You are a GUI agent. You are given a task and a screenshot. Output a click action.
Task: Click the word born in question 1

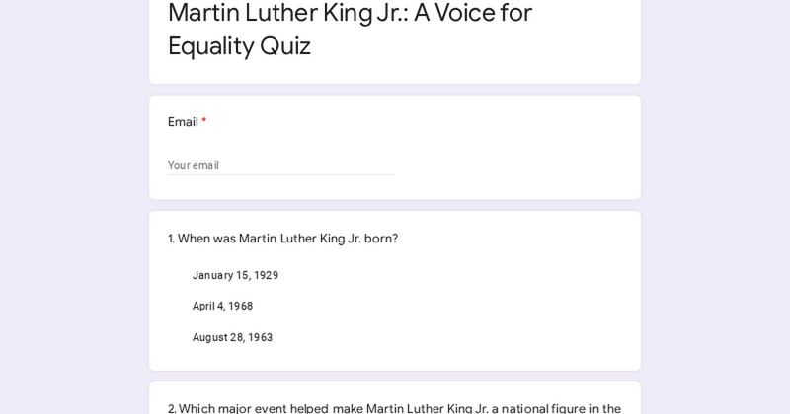pos(381,239)
